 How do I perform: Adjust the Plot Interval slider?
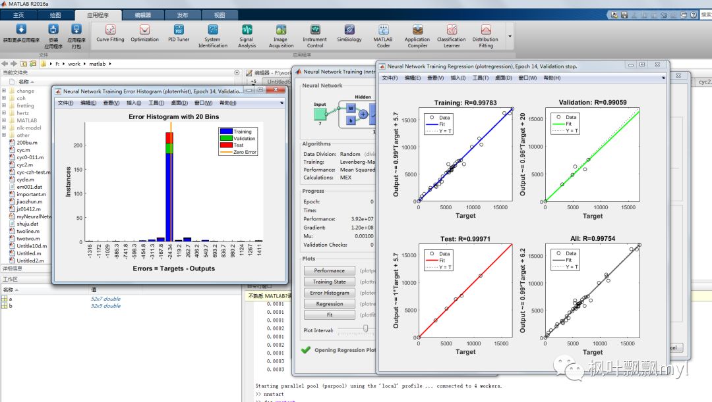coord(365,328)
